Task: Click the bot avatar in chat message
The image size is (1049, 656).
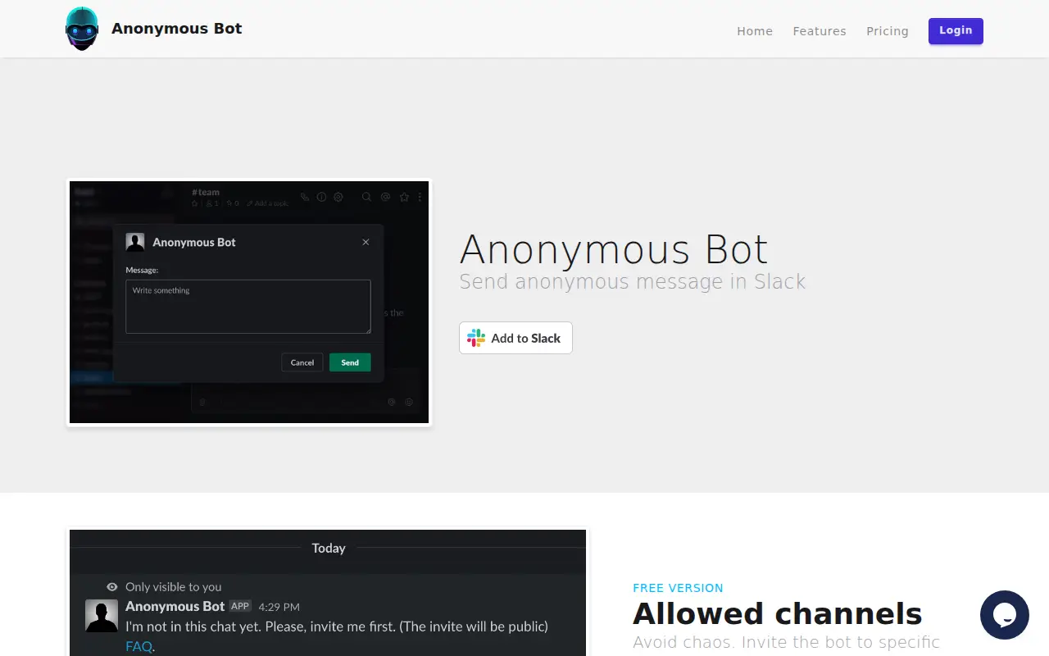Action: click(102, 616)
